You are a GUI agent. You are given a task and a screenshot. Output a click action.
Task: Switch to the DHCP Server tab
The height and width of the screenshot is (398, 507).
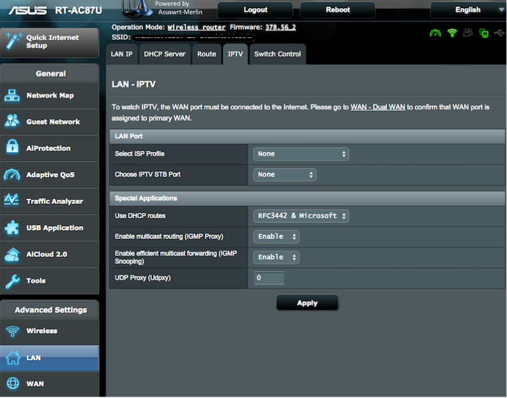click(x=164, y=54)
